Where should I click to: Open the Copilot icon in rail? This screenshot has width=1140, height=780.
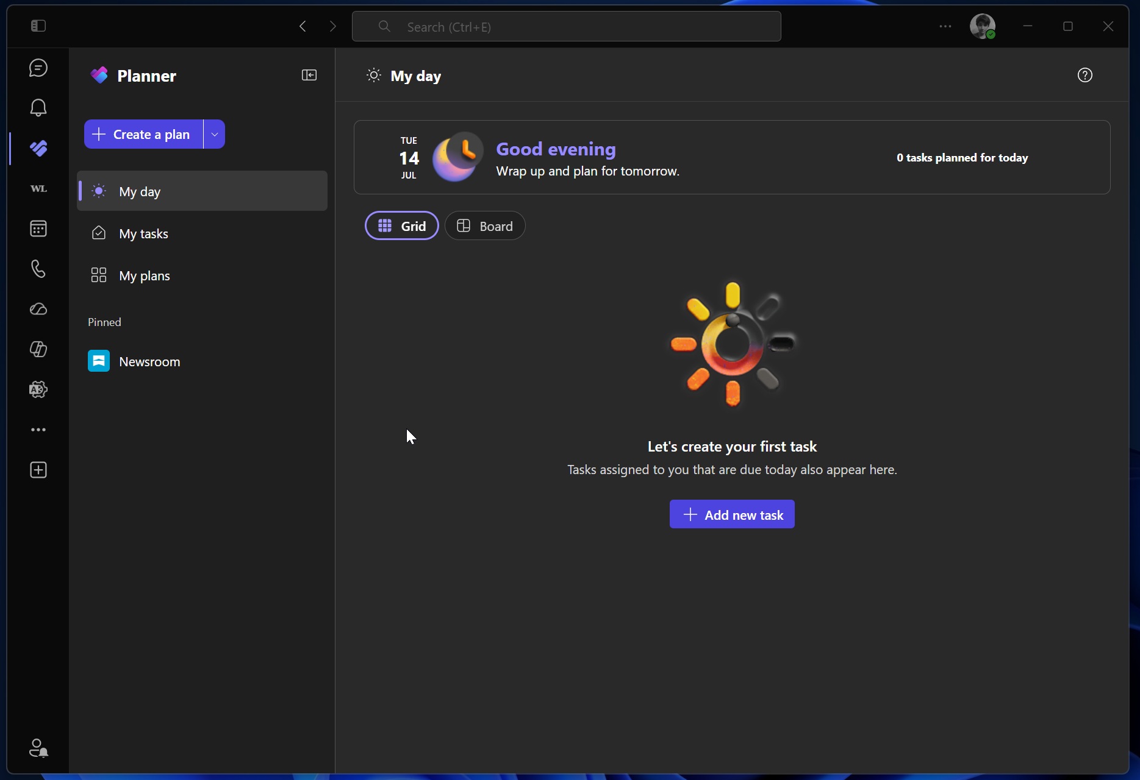(x=38, y=349)
